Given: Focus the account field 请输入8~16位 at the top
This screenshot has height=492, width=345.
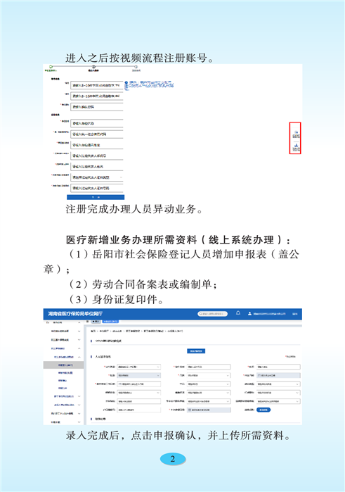Looking at the screenshot, I should click(97, 85).
